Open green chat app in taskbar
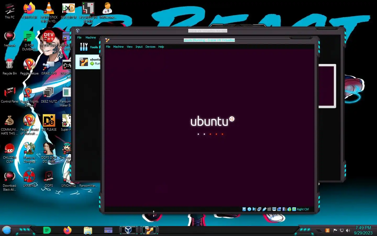Viewport: 377px width, 236px height. click(x=47, y=230)
